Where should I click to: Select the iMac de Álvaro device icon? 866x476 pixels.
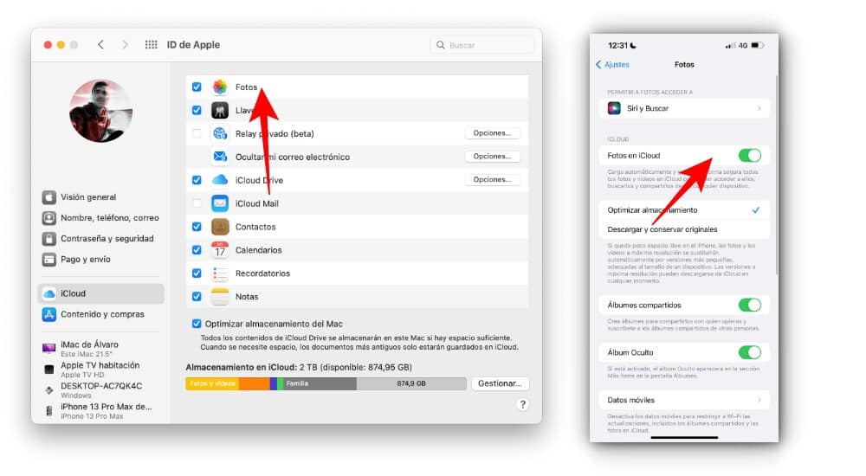(x=49, y=348)
